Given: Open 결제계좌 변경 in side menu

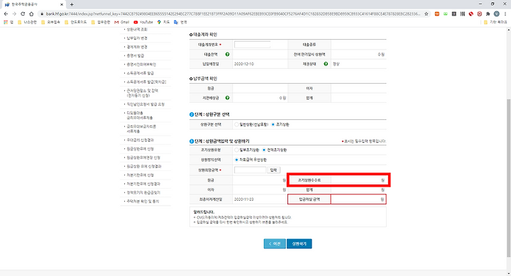Looking at the screenshot, I should 137,47.
